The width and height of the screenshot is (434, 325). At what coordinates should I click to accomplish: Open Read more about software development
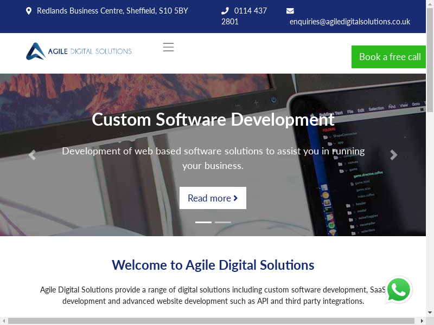[x=213, y=198]
